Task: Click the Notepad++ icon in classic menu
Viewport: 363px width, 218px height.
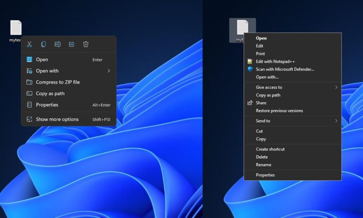Action: point(250,61)
